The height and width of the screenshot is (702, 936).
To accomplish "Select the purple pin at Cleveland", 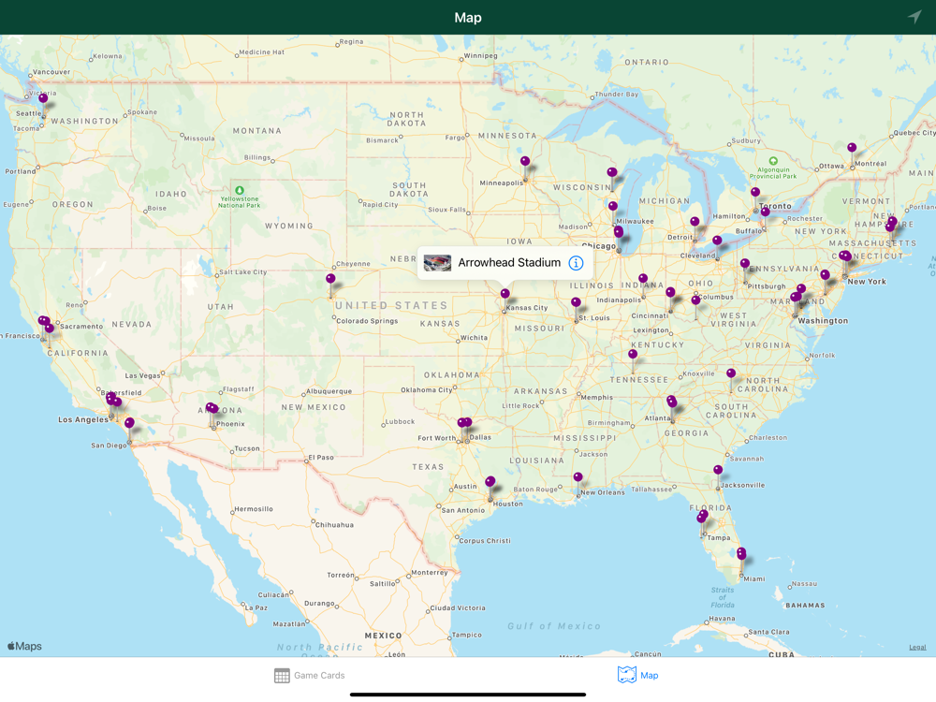I will [717, 241].
